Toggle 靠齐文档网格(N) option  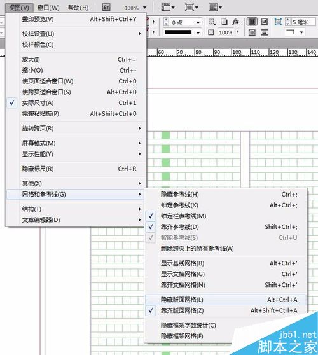226,285
